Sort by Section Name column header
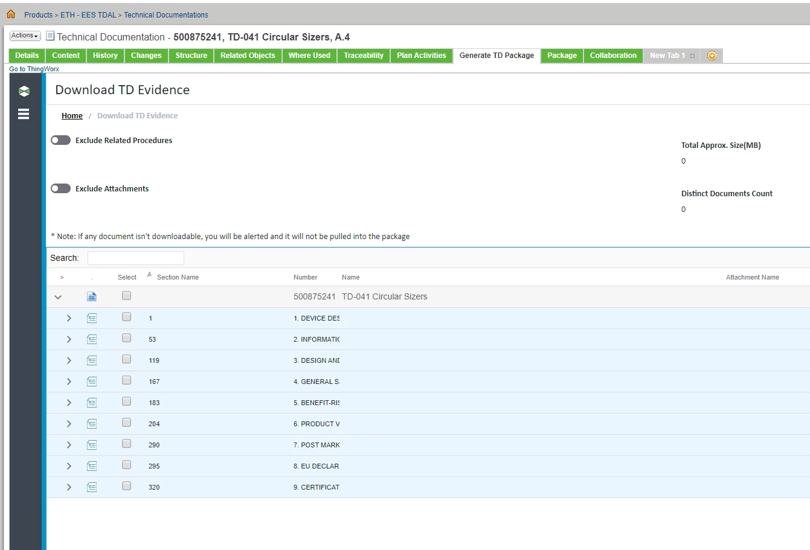The width and height of the screenshot is (810, 550). [x=178, y=277]
